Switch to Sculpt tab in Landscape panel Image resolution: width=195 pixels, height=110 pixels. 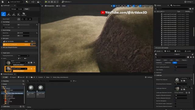(20, 9)
